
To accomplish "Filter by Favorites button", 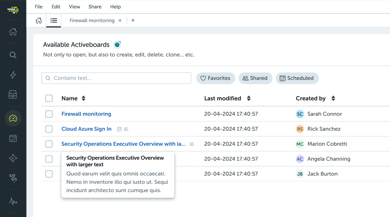I will [215, 78].
